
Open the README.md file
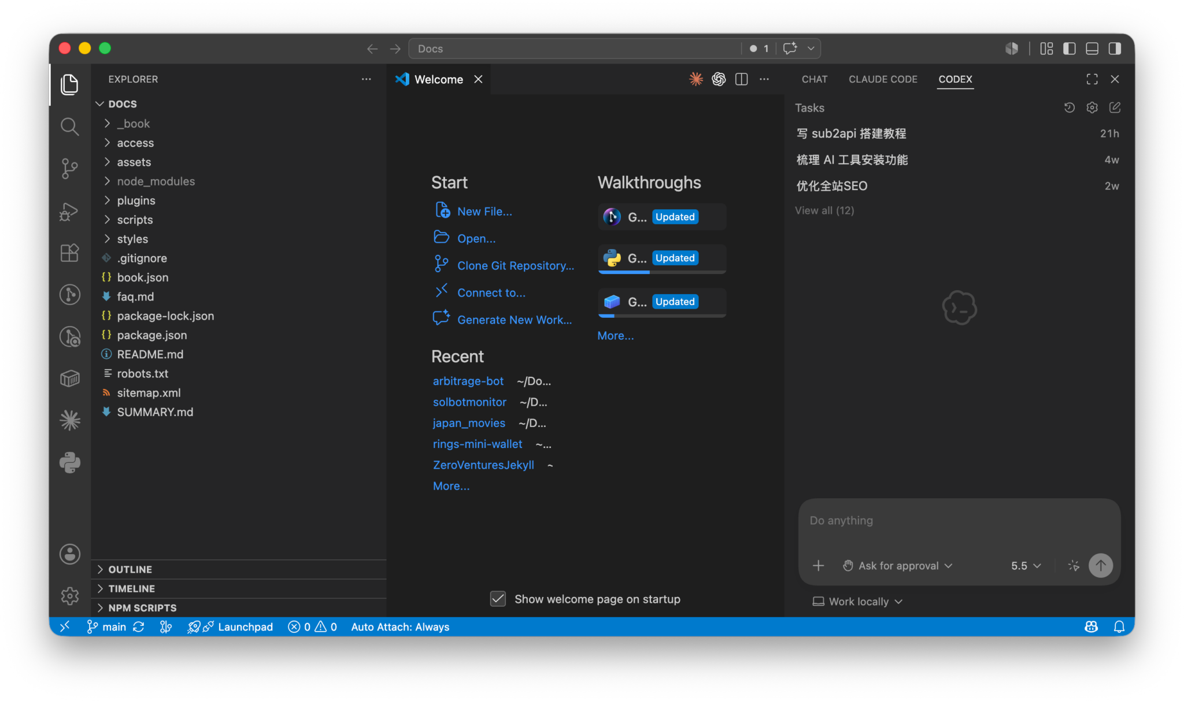pos(150,354)
